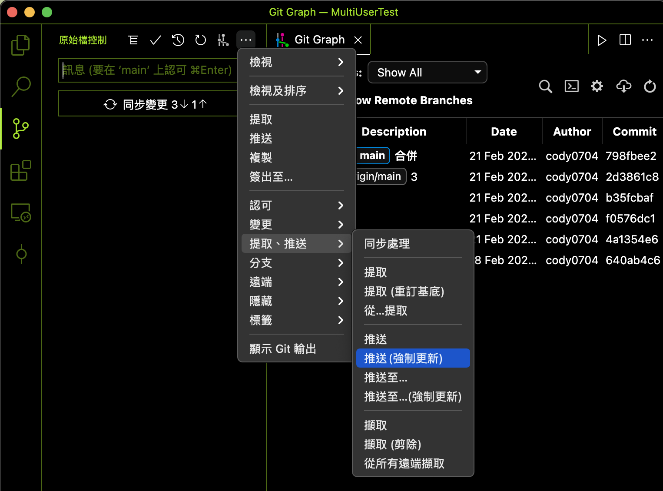Select 推送 in the main menu
This screenshot has height=491, width=663.
pyautogui.click(x=297, y=139)
